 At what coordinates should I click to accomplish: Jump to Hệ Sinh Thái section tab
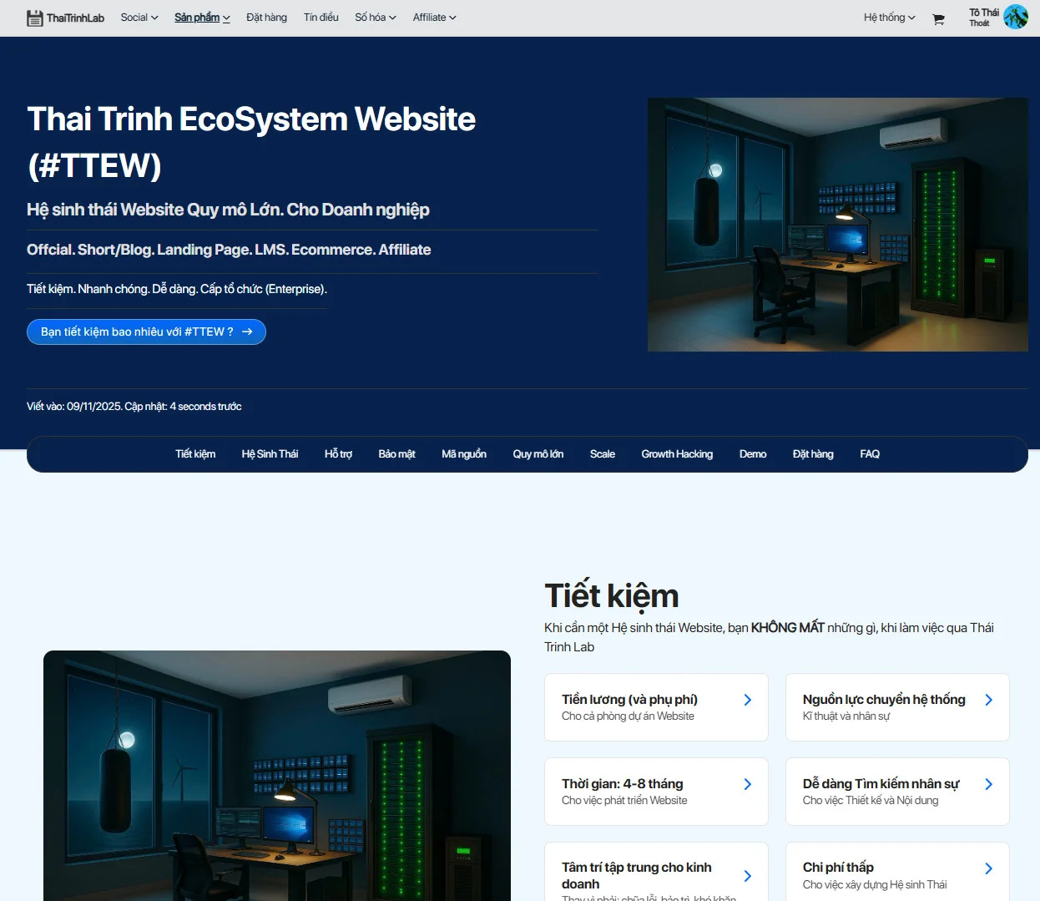(x=270, y=454)
